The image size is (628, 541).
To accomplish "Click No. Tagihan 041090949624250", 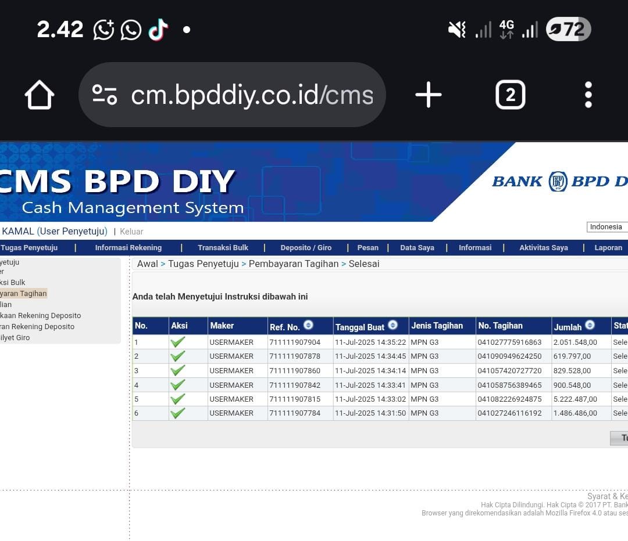I will 509,356.
